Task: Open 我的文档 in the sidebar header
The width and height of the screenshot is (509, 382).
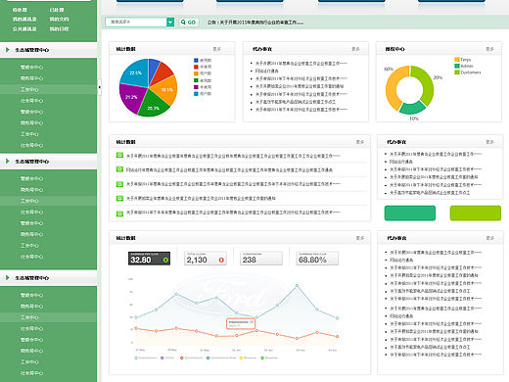Action: point(59,20)
